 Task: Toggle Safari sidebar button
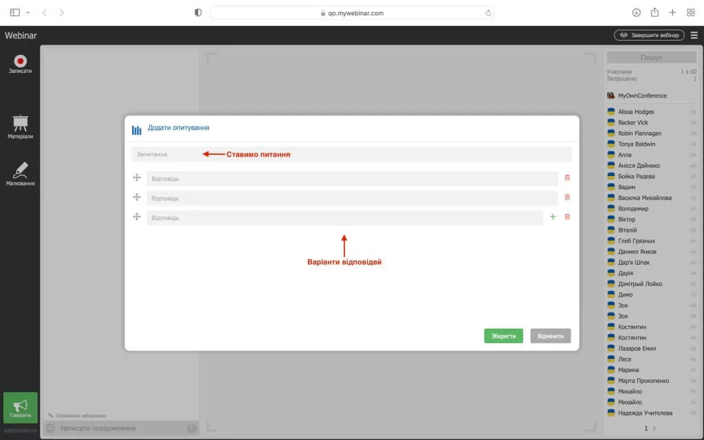click(x=15, y=12)
